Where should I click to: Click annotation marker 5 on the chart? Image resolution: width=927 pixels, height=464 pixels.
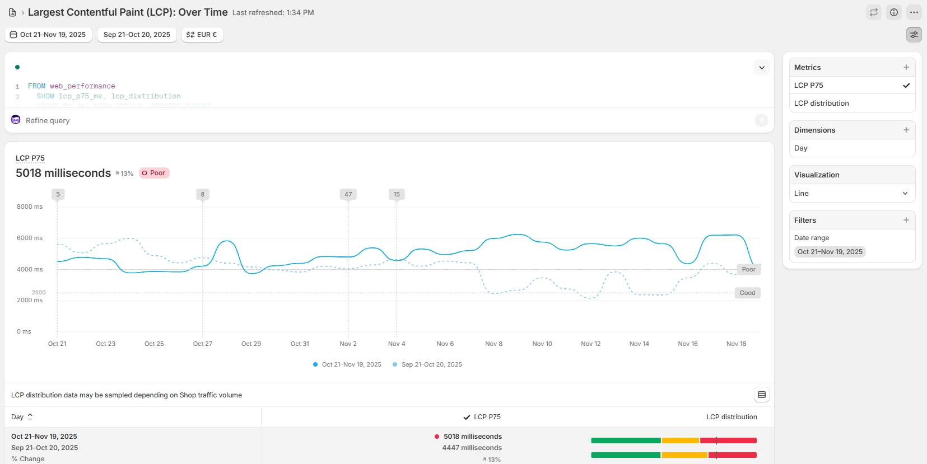(x=58, y=194)
